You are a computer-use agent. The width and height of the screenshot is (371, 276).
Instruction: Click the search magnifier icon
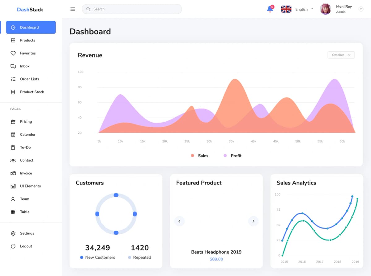(x=88, y=9)
